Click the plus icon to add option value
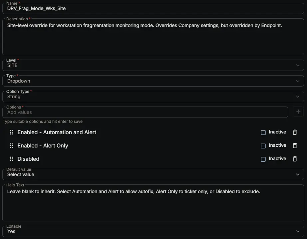Viewport: 307px width, 239px height. tap(298, 112)
